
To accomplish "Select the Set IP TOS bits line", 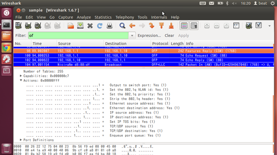I will pos(90,121).
